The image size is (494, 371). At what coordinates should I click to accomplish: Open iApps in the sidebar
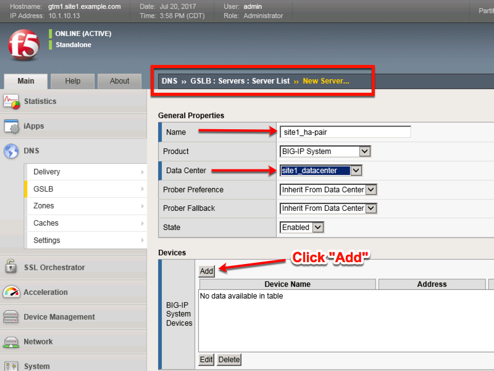73,126
